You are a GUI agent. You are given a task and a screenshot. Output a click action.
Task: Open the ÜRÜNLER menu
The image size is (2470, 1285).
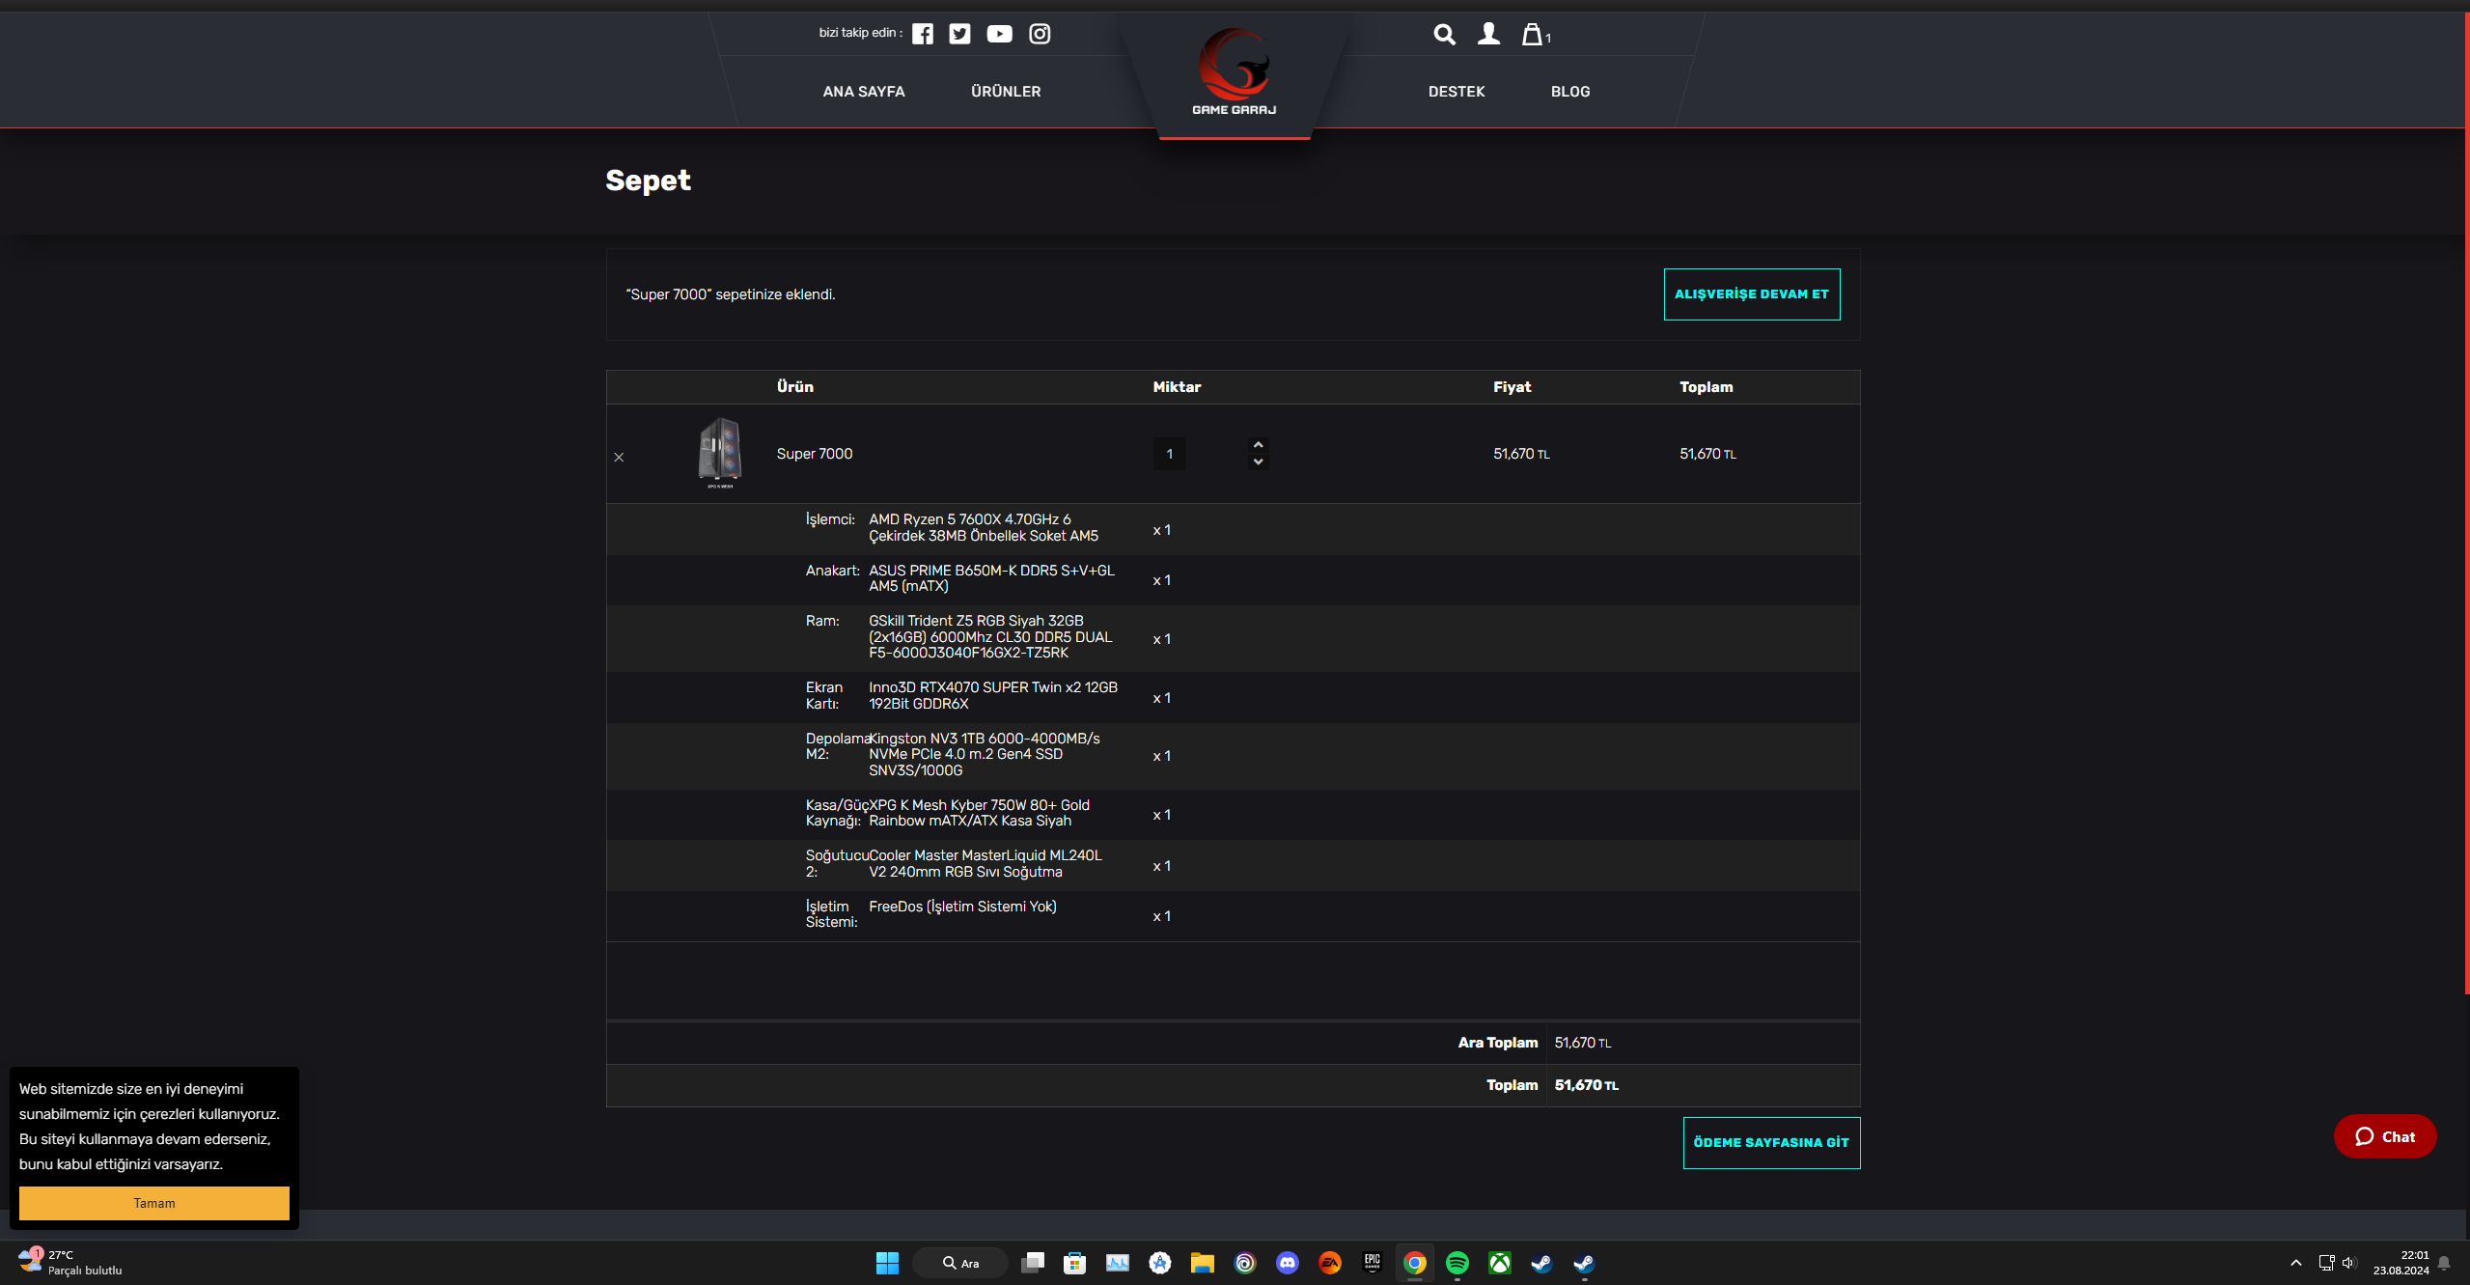1006,92
